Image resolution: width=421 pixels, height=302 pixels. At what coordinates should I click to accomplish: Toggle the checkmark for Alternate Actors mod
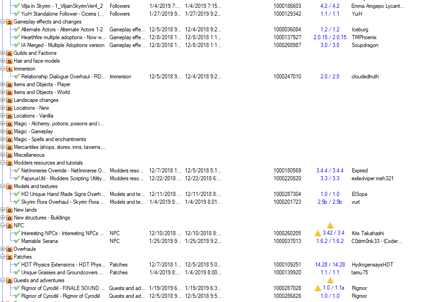pyautogui.click(x=17, y=29)
